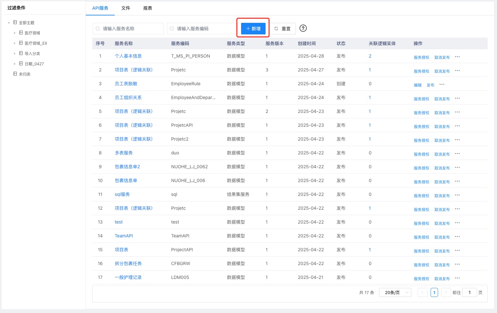Click the previous page arrow in pagination
Viewport: 497px width, 313px height.
pyautogui.click(x=422, y=292)
